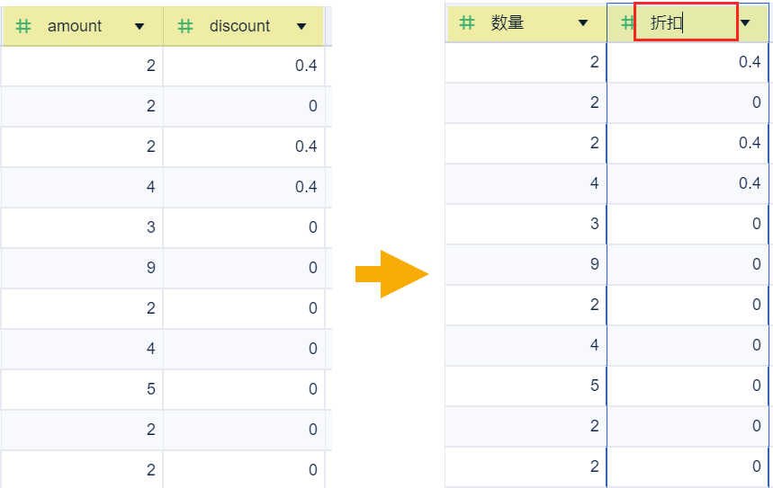Viewport: 773px width, 488px height.
Task: Select the cell with 9 in amount column
Action: [82, 268]
